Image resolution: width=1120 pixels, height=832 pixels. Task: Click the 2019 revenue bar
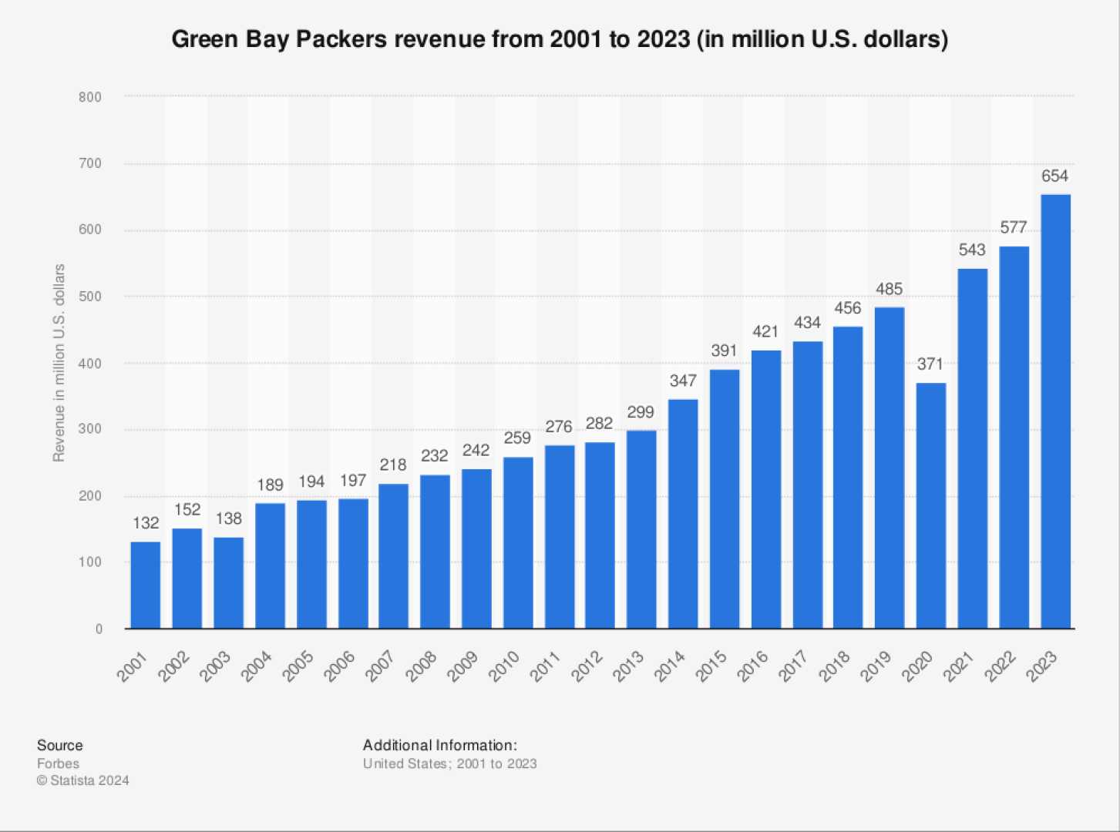tap(890, 468)
